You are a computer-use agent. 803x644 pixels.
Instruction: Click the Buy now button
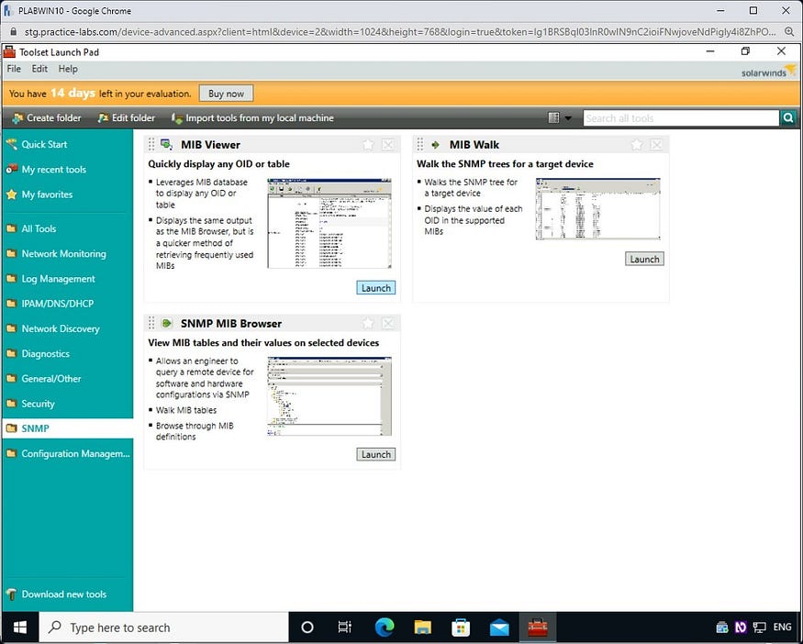point(226,94)
